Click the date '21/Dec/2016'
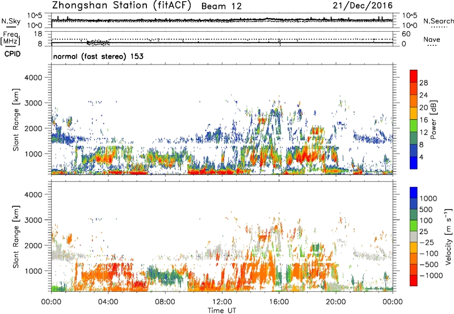This screenshot has height=314, width=454. [x=363, y=5]
